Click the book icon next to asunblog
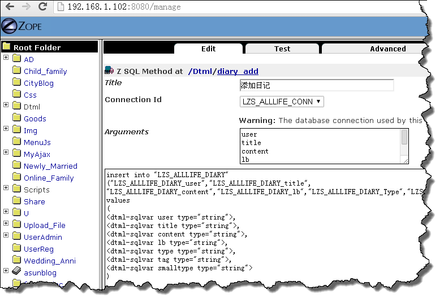Viewport: 444px width, 303px height. [17, 271]
